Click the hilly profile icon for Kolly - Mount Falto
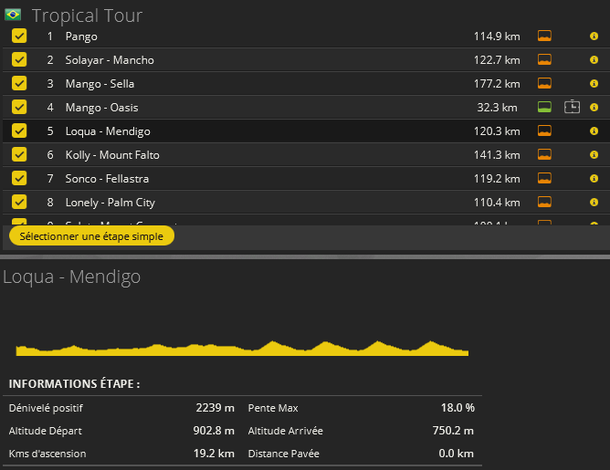This screenshot has height=470, width=610. [544, 155]
